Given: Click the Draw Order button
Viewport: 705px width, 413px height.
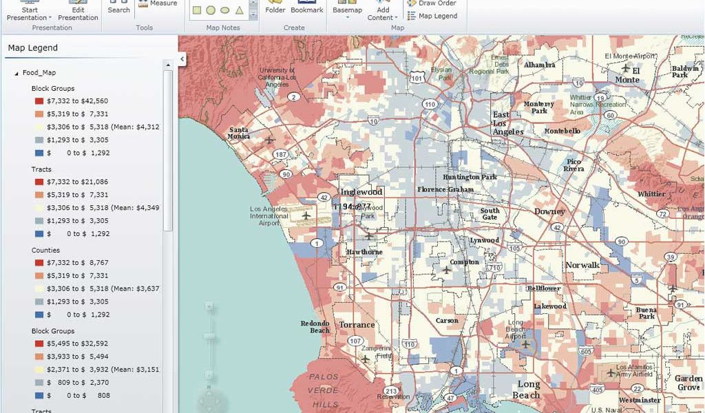Looking at the screenshot, I should [x=432, y=3].
